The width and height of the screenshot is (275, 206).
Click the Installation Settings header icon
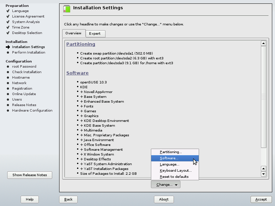pyautogui.click(x=67, y=9)
